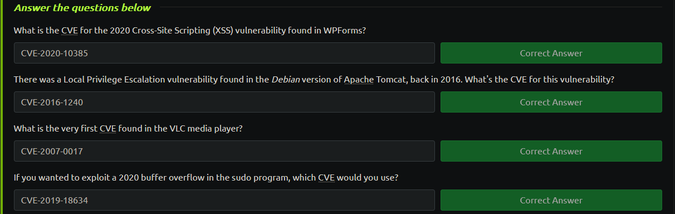675x214 pixels.
Task: Click the green vertical bar beside the questions
Action: coord(2,107)
